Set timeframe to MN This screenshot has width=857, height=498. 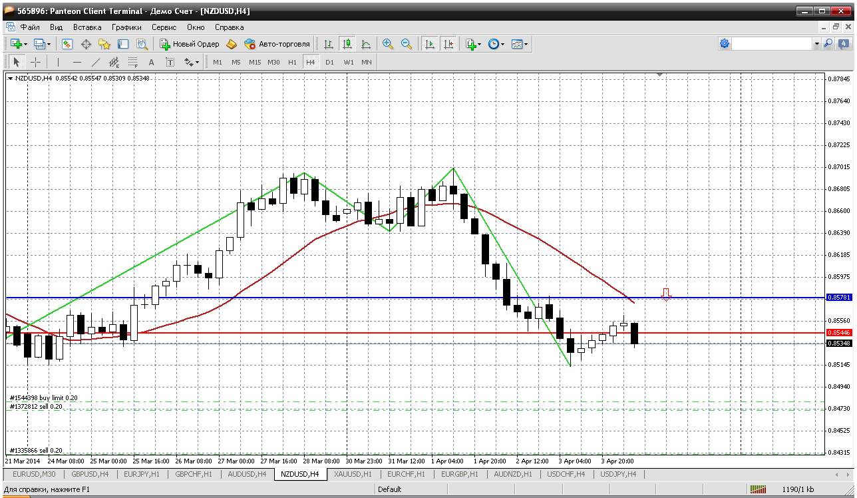367,62
